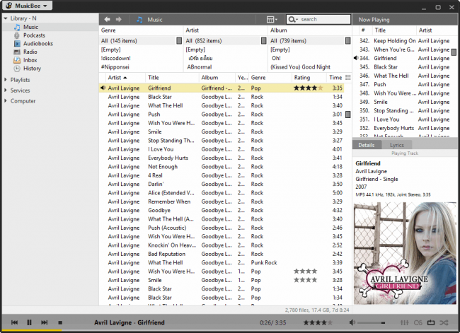The height and width of the screenshot is (333, 460).
Task: Click the Girlfriend album artwork
Action: coord(405,253)
